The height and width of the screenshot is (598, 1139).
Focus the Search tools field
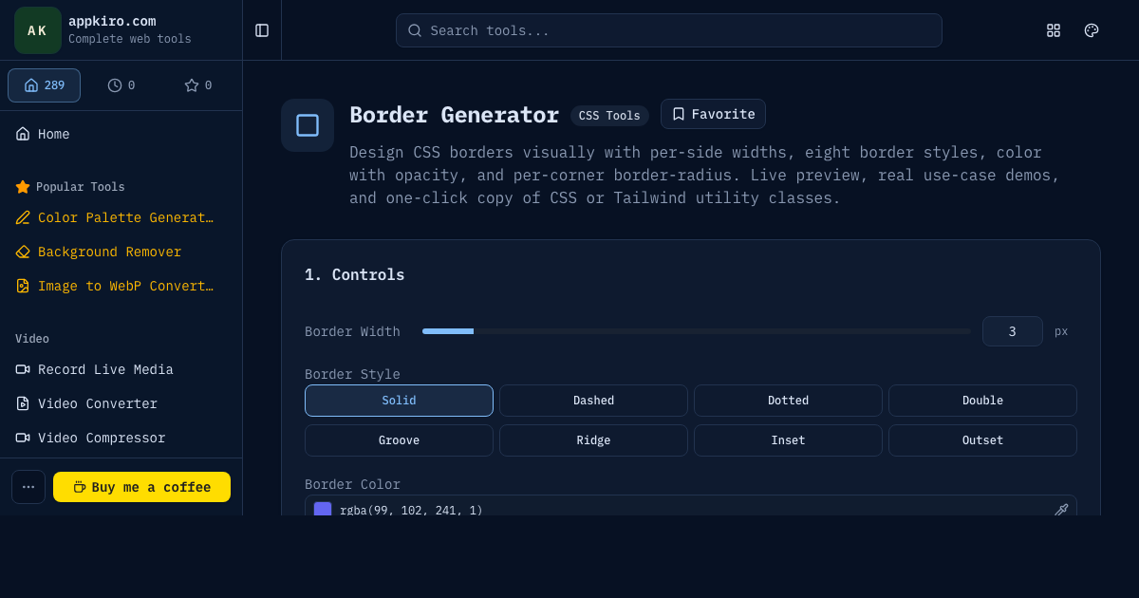[669, 30]
